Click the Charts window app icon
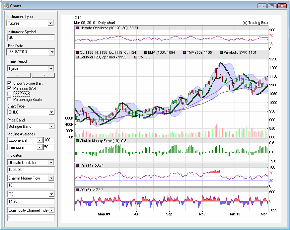Screen dimensions: 290x230 [6, 6]
